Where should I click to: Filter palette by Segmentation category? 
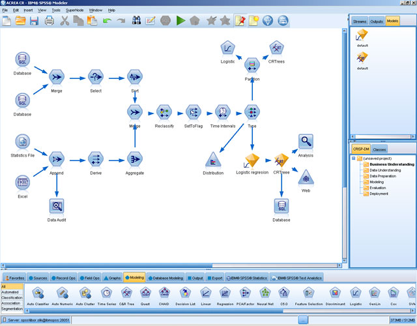pos(12,308)
